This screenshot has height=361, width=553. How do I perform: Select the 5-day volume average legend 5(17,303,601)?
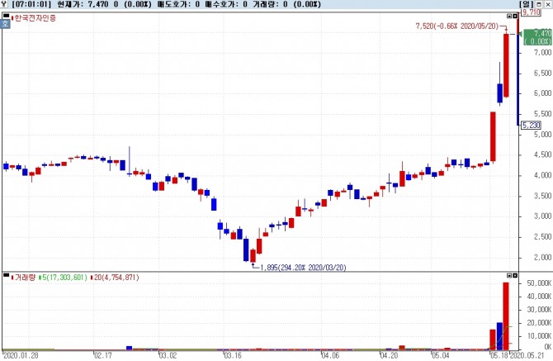pos(63,278)
